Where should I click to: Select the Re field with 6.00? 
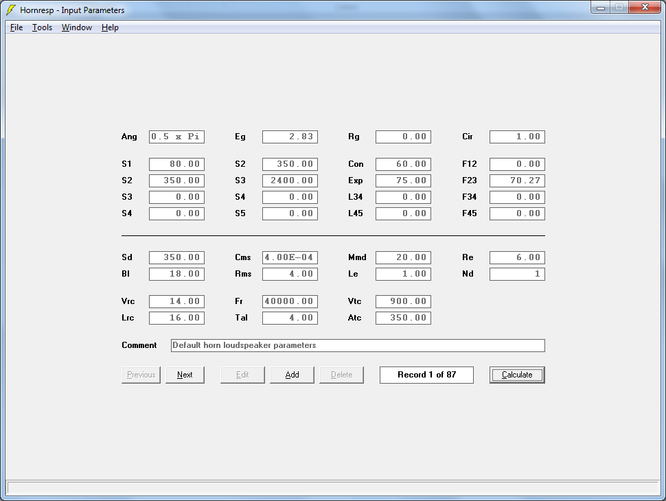point(517,257)
